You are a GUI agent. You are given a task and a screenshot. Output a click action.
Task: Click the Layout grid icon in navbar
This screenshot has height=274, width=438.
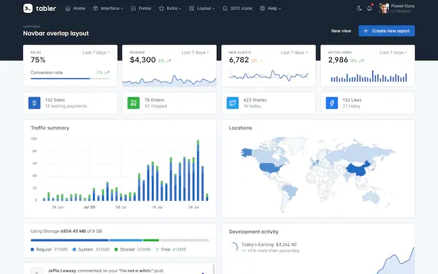pos(192,8)
